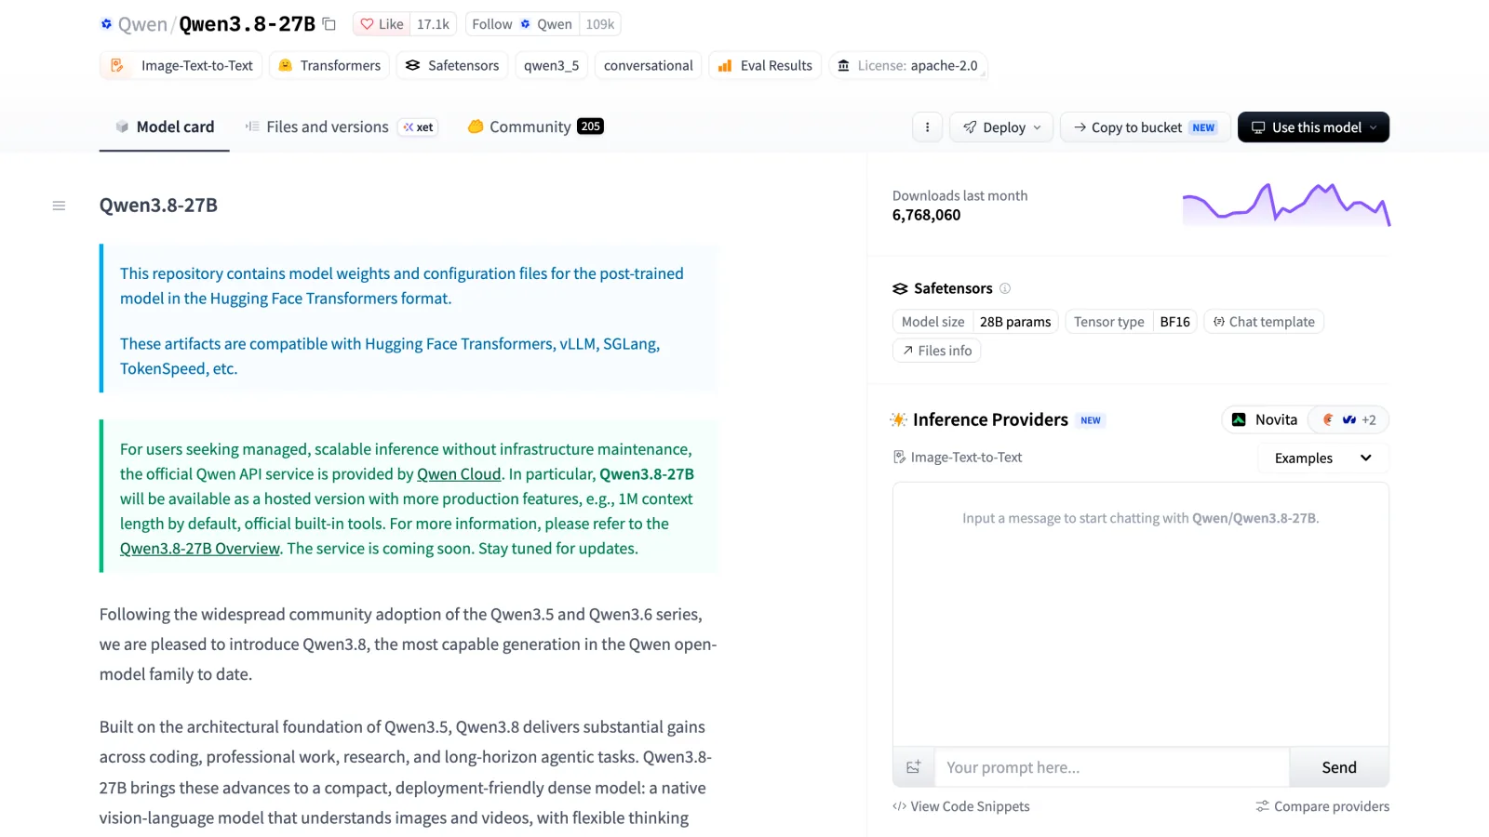Like the model with the heart button
1489x837 pixels.
(x=382, y=24)
